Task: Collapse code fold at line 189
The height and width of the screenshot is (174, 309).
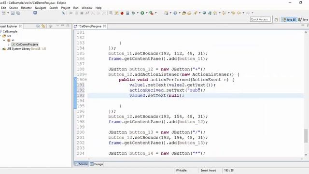Action: pos(86,74)
